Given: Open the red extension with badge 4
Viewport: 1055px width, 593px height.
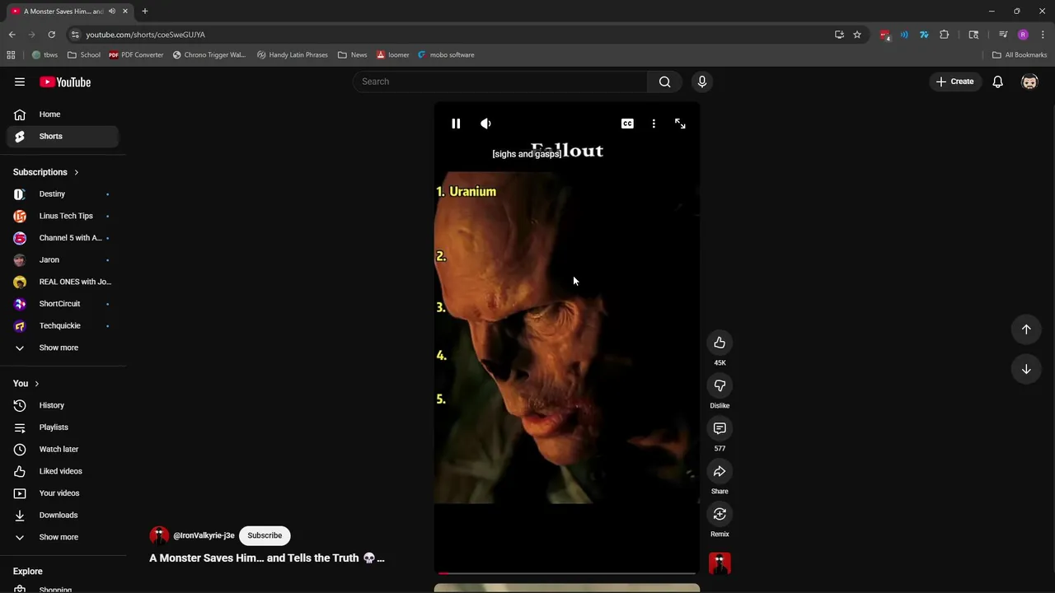Looking at the screenshot, I should (x=884, y=35).
